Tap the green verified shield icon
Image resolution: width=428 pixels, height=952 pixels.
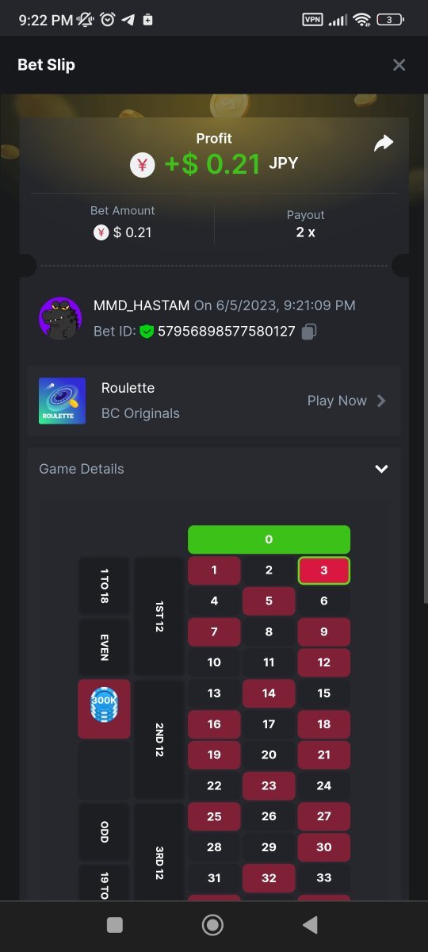point(147,331)
